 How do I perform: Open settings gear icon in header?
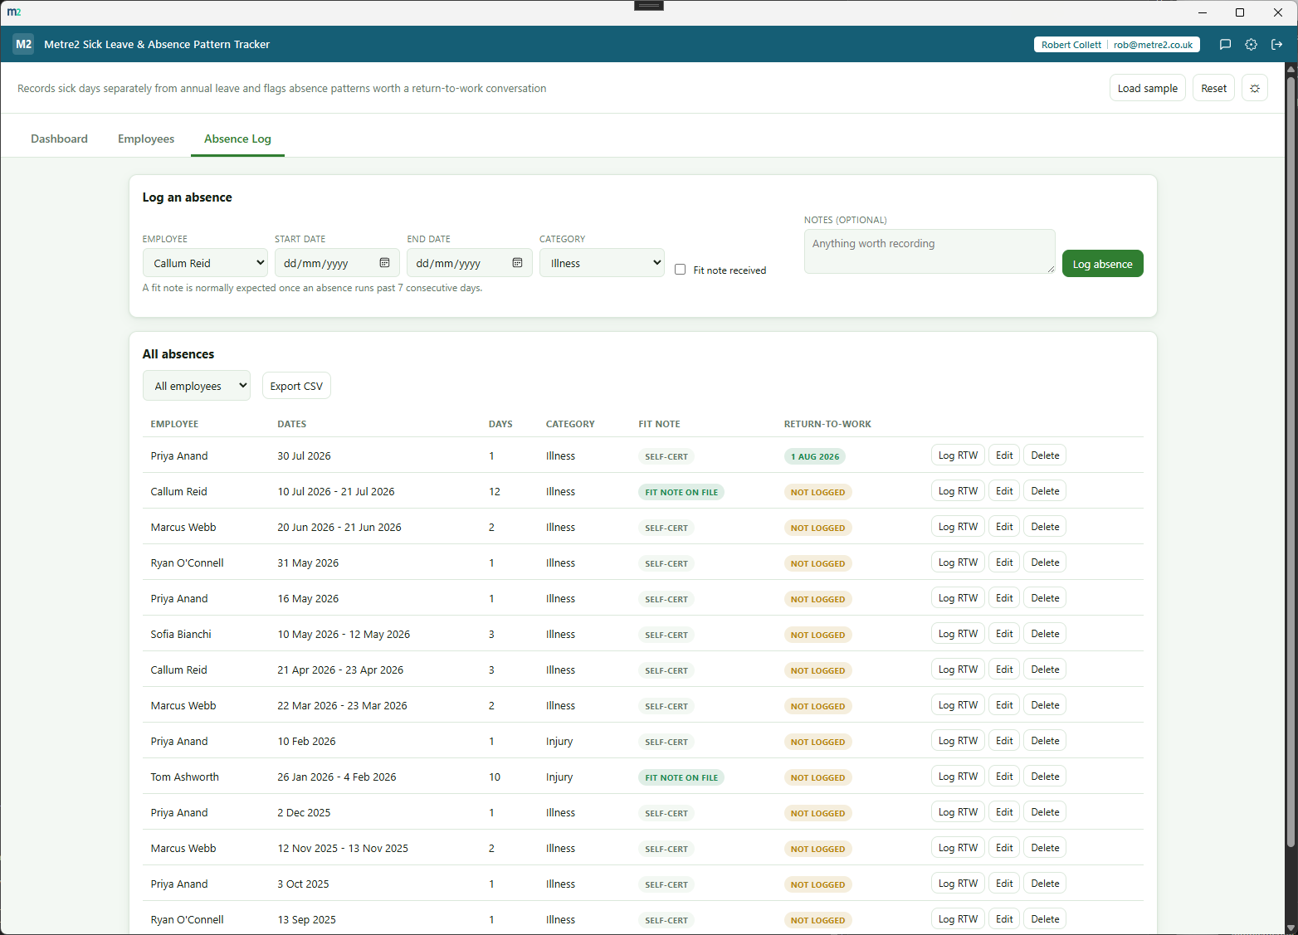coord(1251,45)
